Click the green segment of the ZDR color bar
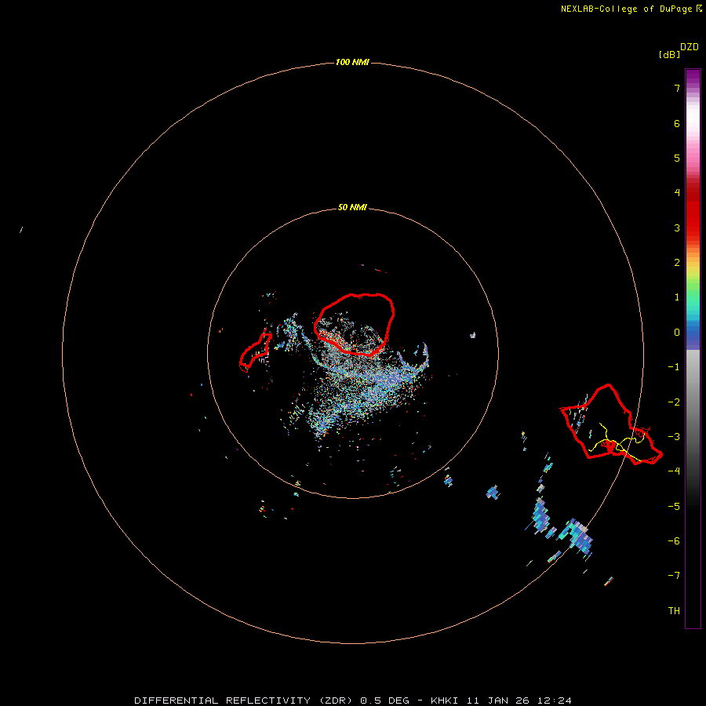The image size is (706, 706). pos(693,290)
